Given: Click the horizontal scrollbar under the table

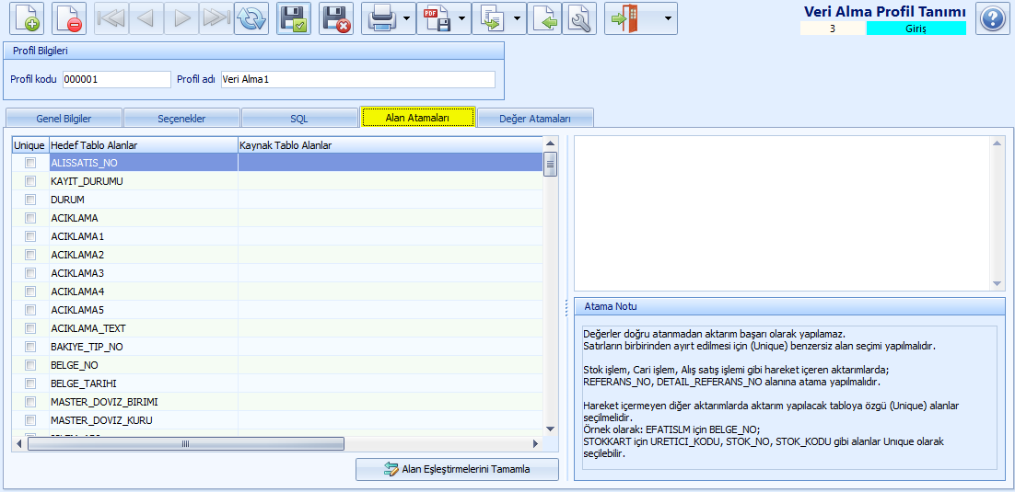Looking at the screenshot, I should 185,443.
